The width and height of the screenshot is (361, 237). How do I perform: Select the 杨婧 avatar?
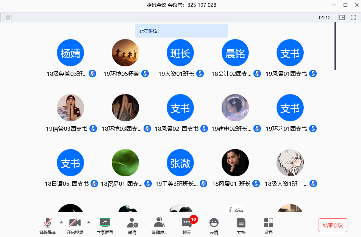click(x=70, y=53)
